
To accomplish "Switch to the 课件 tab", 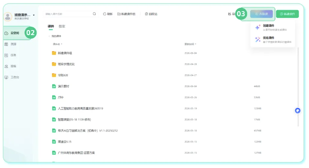I will pyautogui.click(x=51, y=26).
